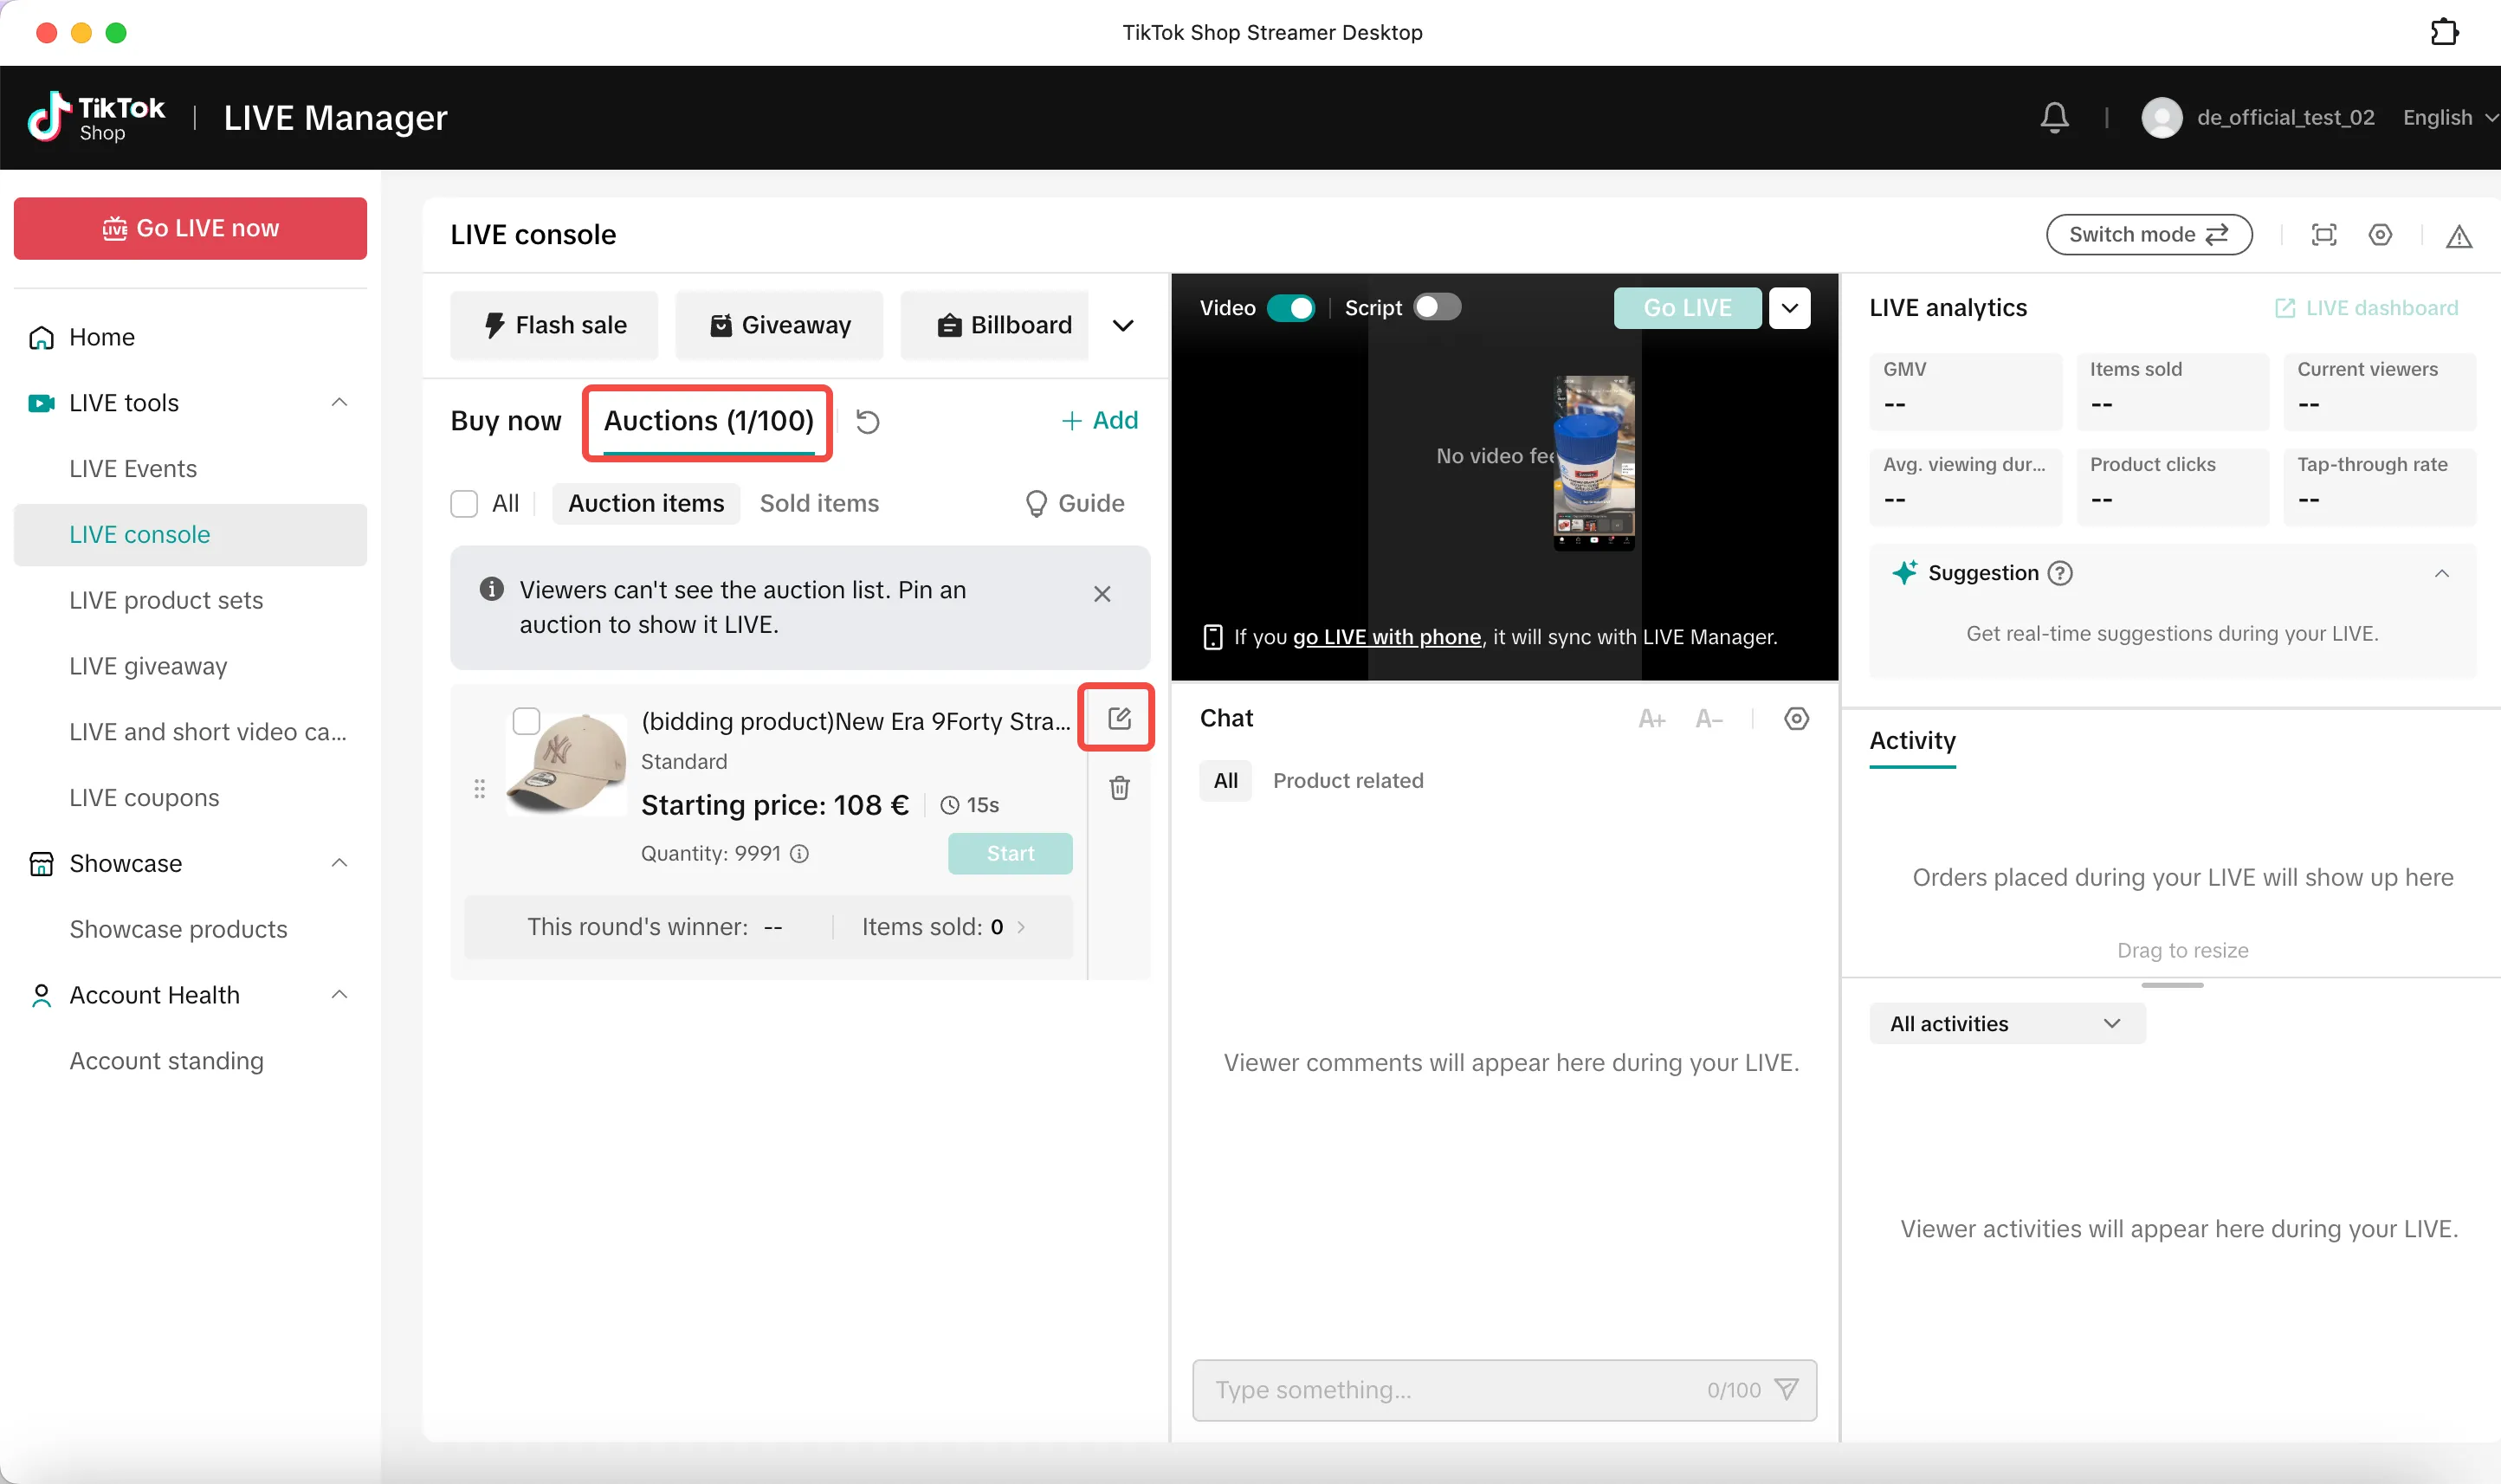Switch to Sold items
Viewport: 2501px width, 1484px height.
(x=819, y=503)
